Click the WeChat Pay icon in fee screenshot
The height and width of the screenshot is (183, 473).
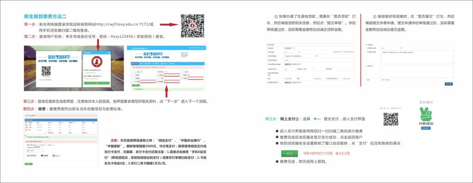[x=54, y=156]
